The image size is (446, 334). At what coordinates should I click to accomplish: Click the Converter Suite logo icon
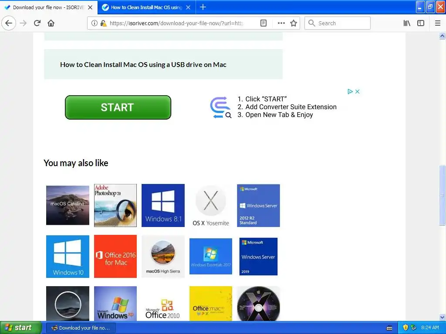[220, 107]
